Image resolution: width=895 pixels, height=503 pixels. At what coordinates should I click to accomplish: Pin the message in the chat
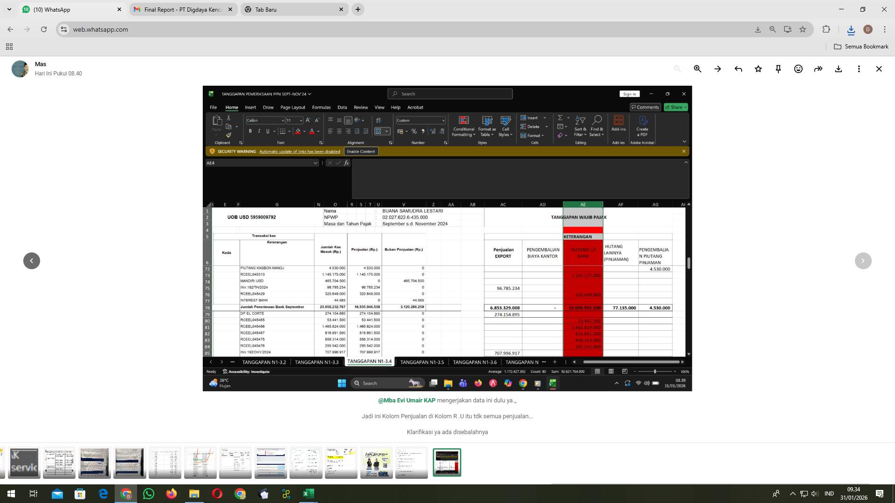point(778,68)
